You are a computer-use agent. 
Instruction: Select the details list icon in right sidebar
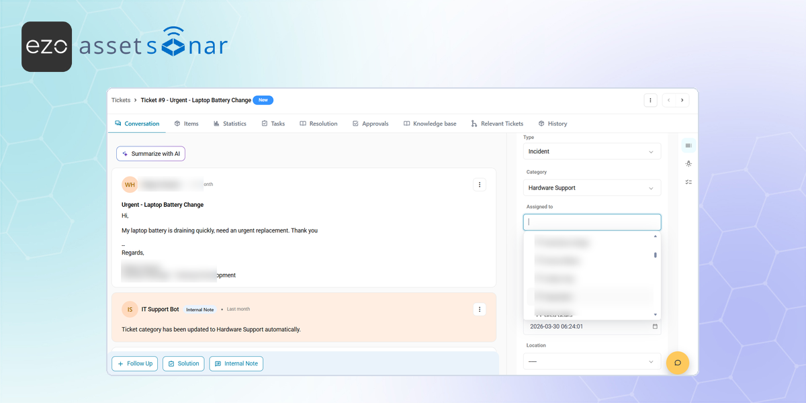[x=688, y=146]
